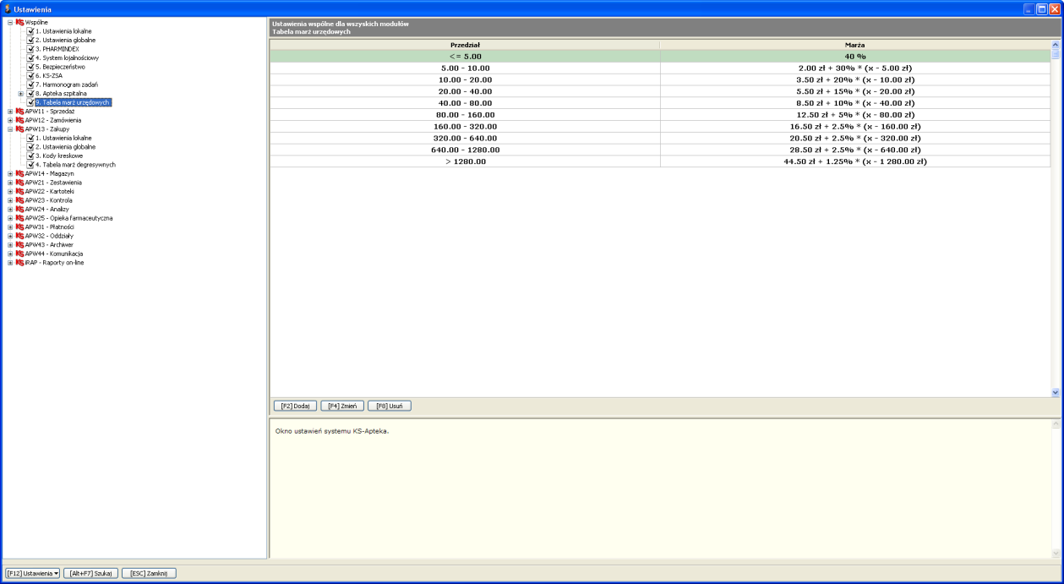Click the margin table scrollbar up arrow
This screenshot has height=584, width=1064.
point(1055,44)
